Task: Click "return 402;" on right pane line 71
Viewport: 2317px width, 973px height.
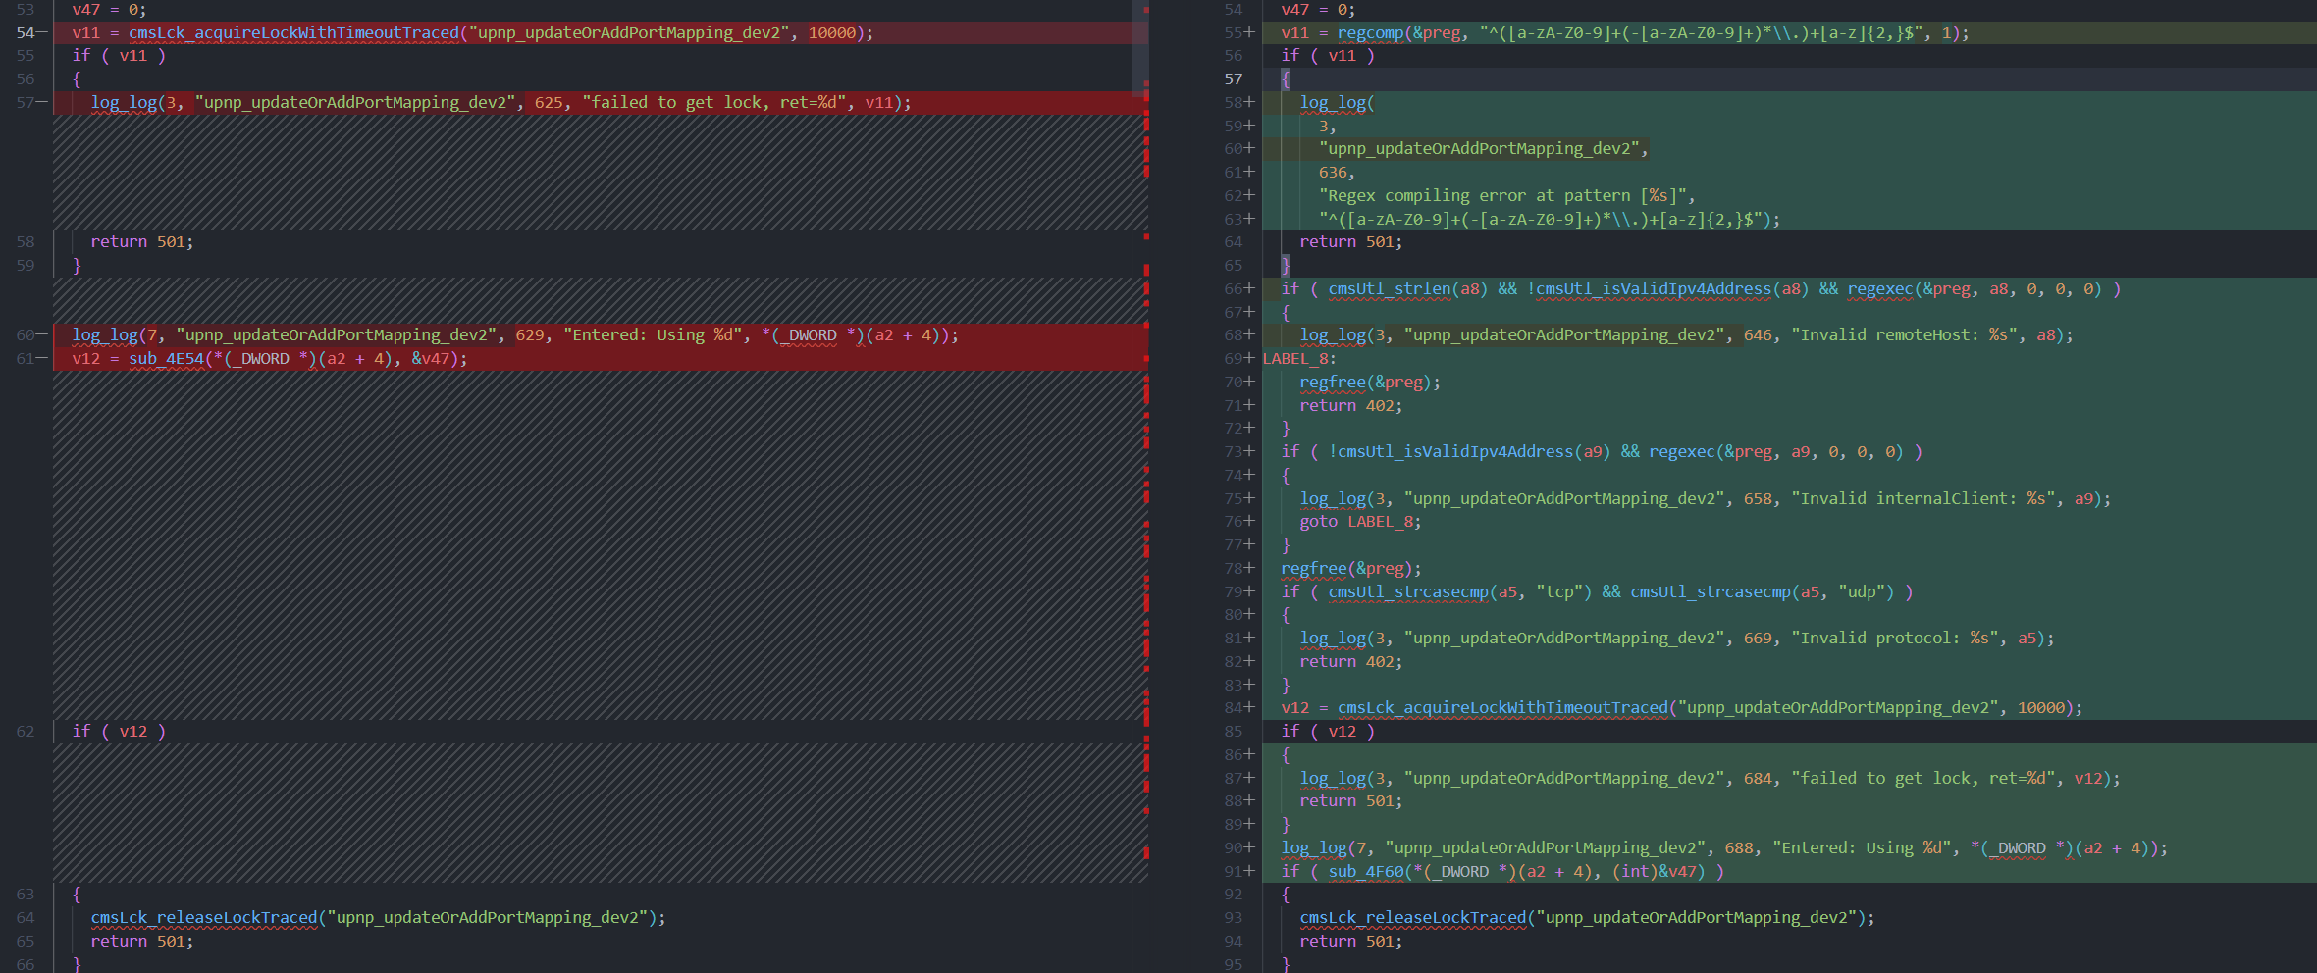Action: coord(1351,405)
